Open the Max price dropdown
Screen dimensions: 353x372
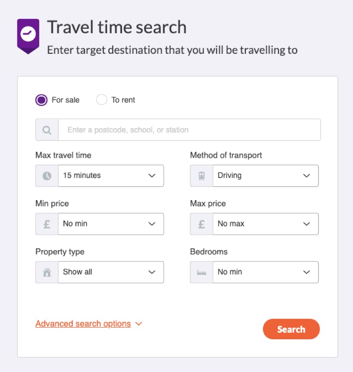click(265, 224)
